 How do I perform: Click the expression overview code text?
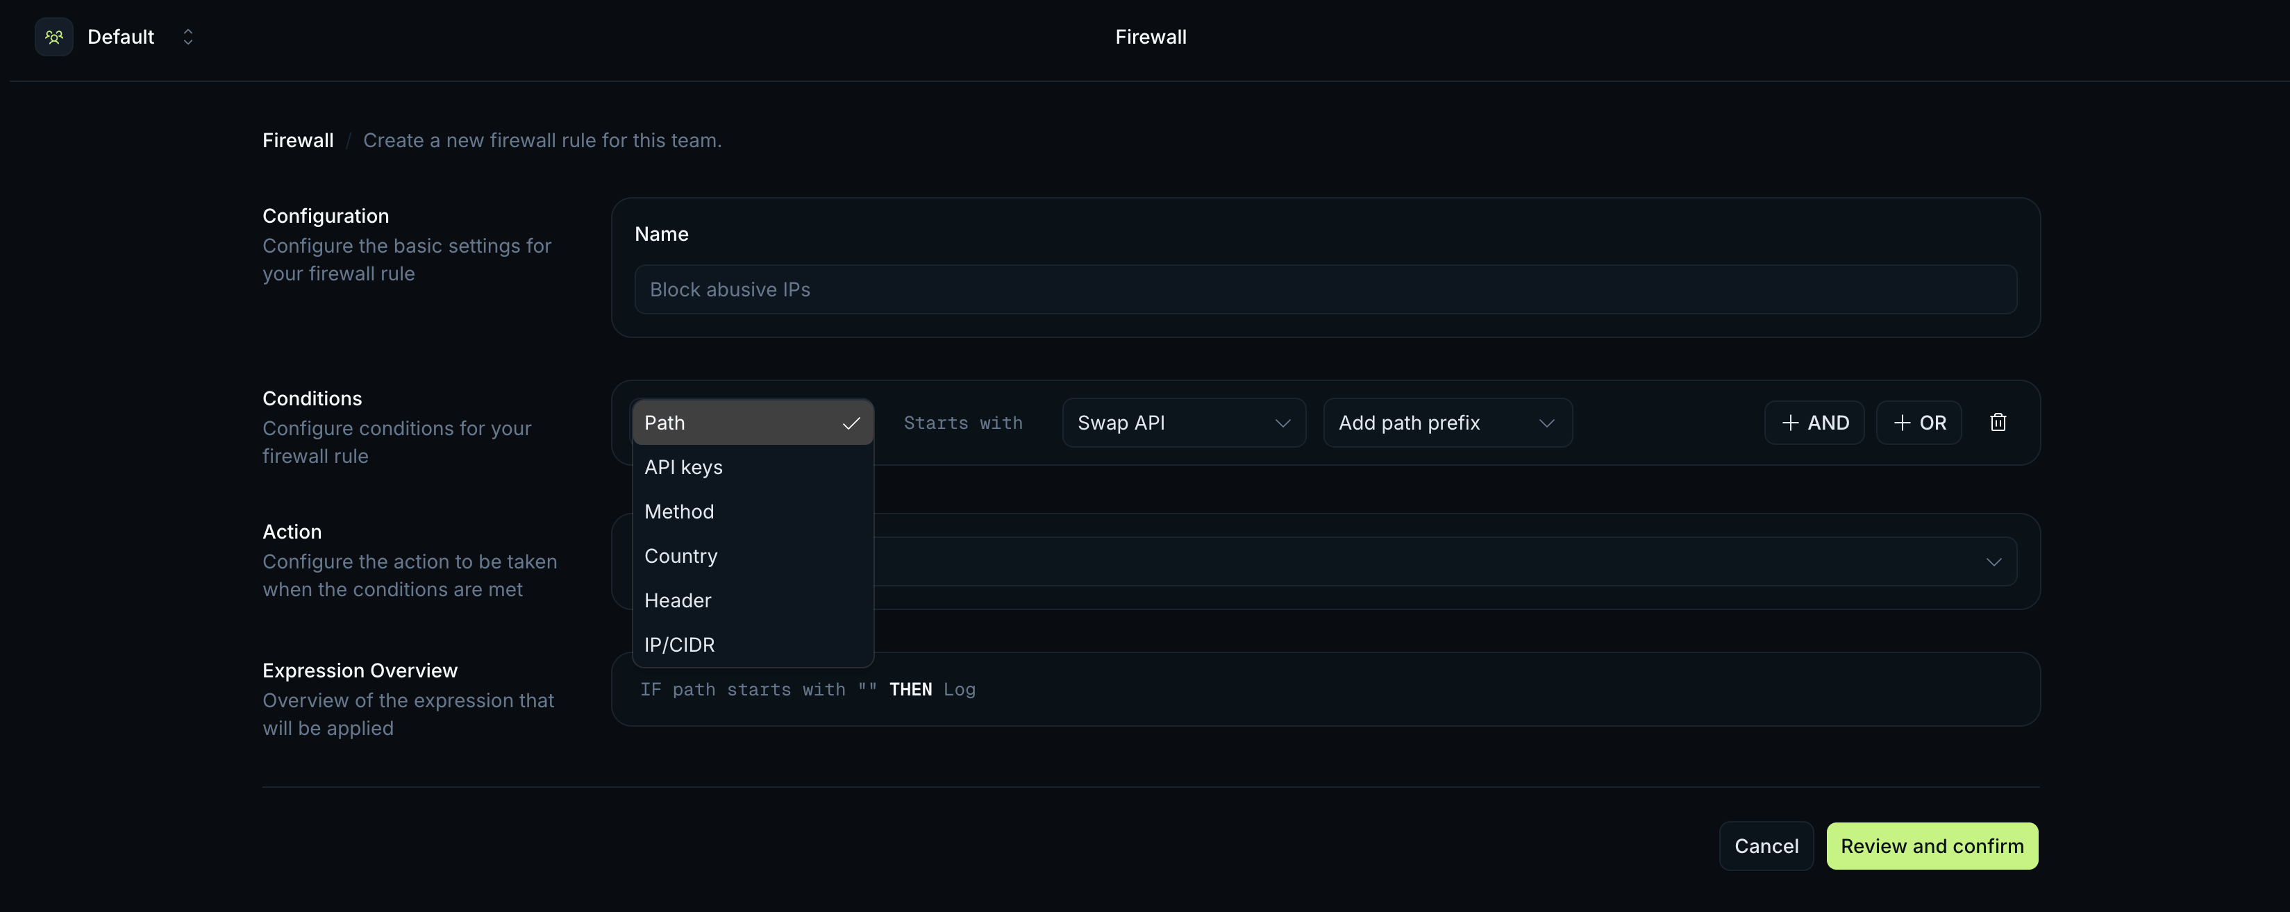807,690
